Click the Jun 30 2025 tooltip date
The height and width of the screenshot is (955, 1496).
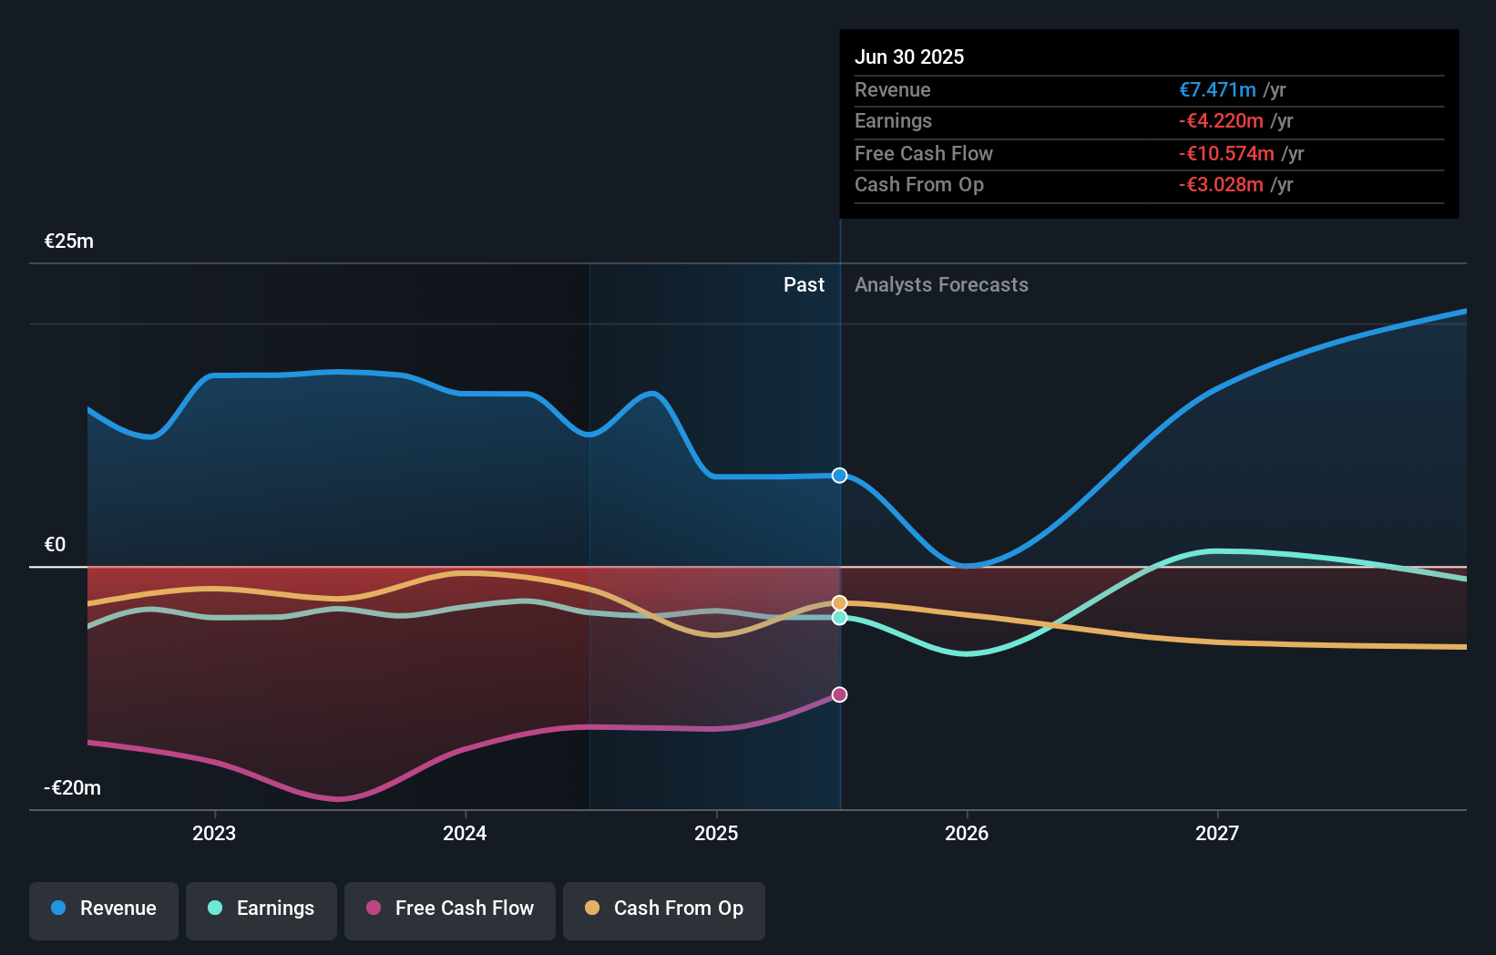[909, 57]
